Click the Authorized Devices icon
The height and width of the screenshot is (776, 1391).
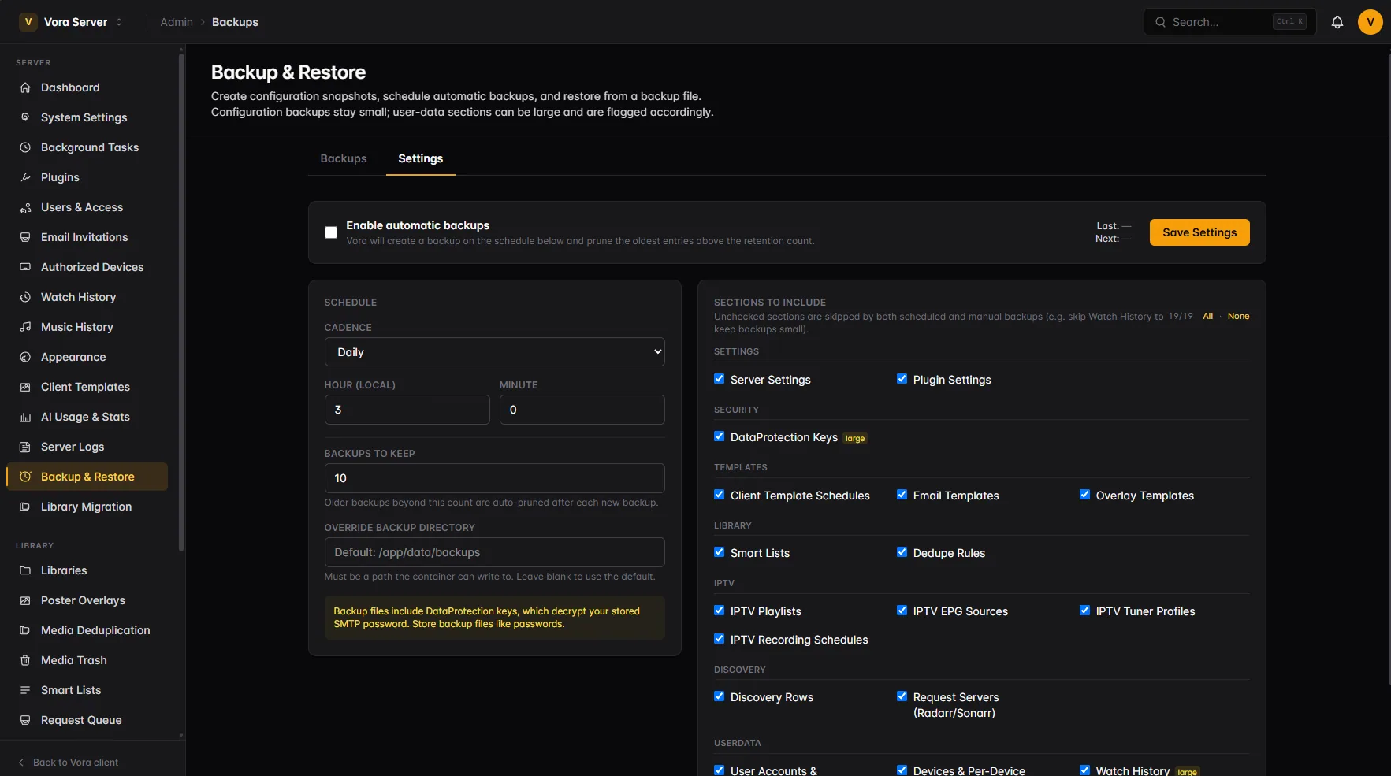coord(25,267)
